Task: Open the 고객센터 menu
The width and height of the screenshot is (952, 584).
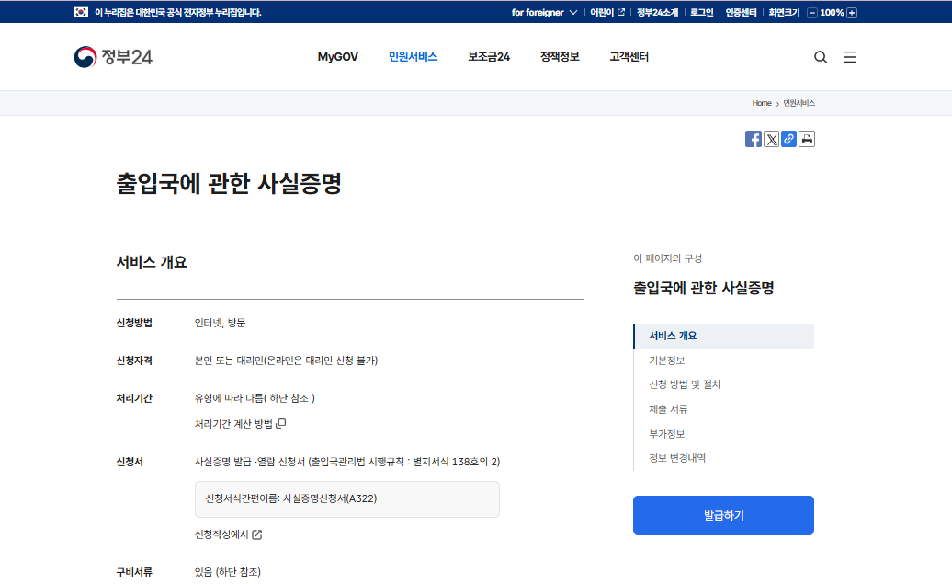Action: (629, 56)
